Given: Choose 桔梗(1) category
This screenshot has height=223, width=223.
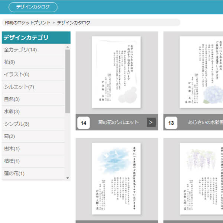Looking at the screenshot, I should pos(33,161).
